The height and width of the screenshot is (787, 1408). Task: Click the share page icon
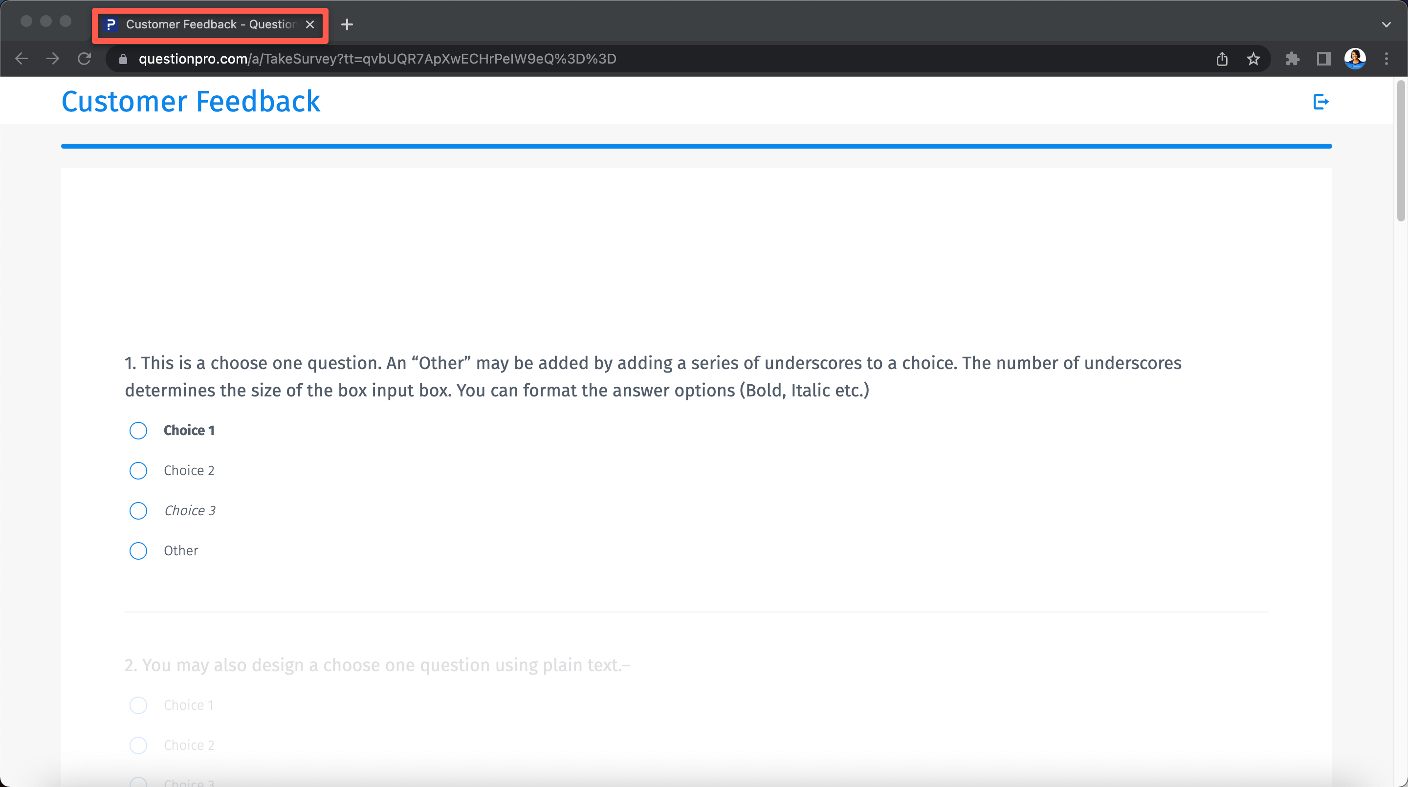click(x=1222, y=59)
